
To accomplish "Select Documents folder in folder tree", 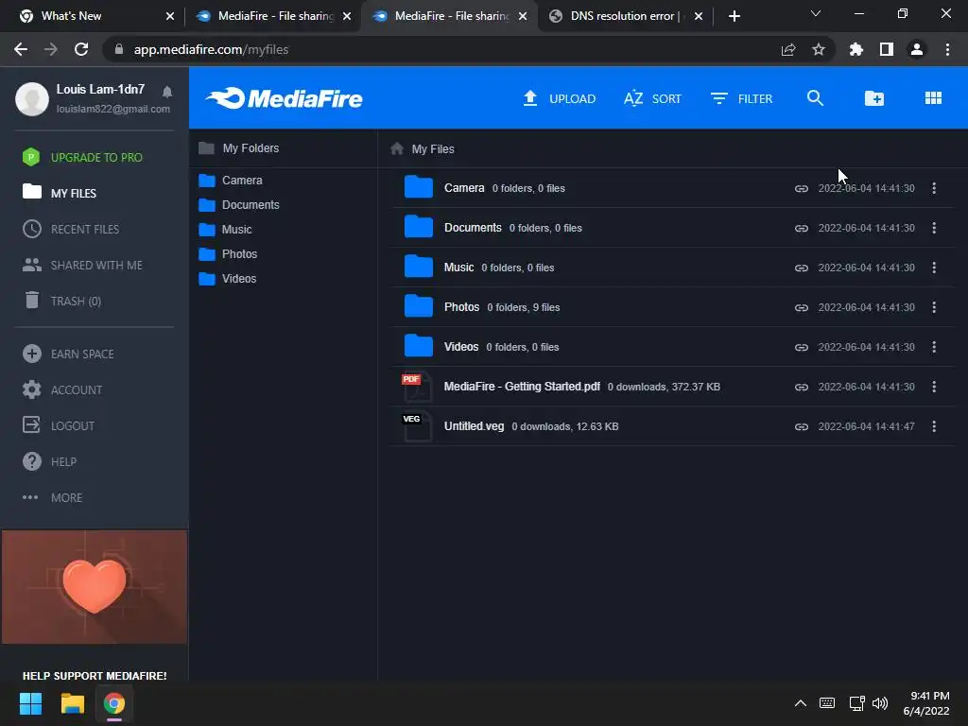I will click(x=239, y=205).
